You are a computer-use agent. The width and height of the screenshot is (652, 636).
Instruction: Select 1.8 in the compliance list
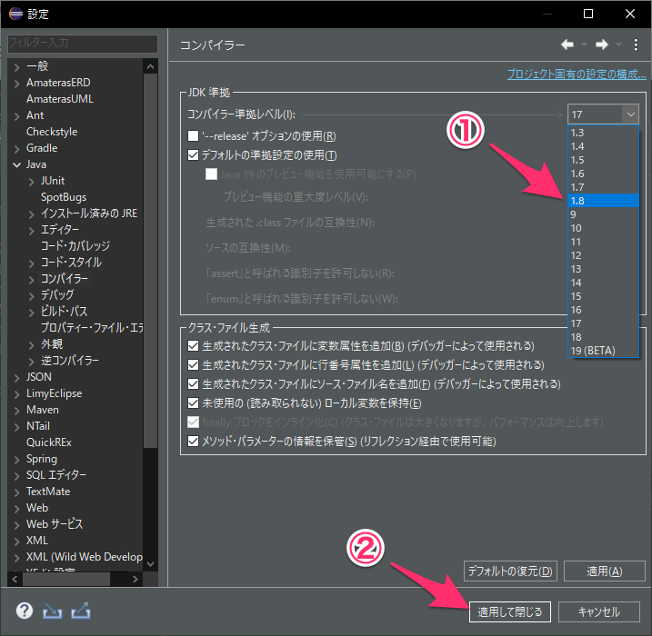[x=603, y=201]
